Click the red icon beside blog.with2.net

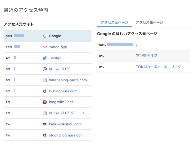(45, 102)
